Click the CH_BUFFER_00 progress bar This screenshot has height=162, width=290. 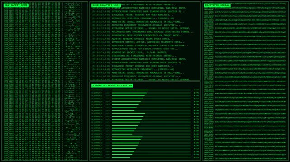(x=151, y=90)
